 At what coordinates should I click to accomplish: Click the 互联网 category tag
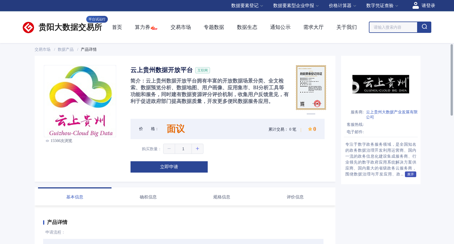203,70
